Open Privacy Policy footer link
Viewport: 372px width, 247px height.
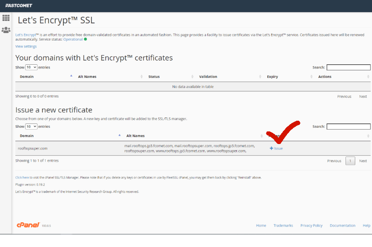[x=311, y=226]
